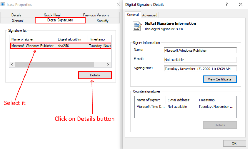Select General tab in Digital Signature Details
The image size is (248, 149).
[133, 15]
